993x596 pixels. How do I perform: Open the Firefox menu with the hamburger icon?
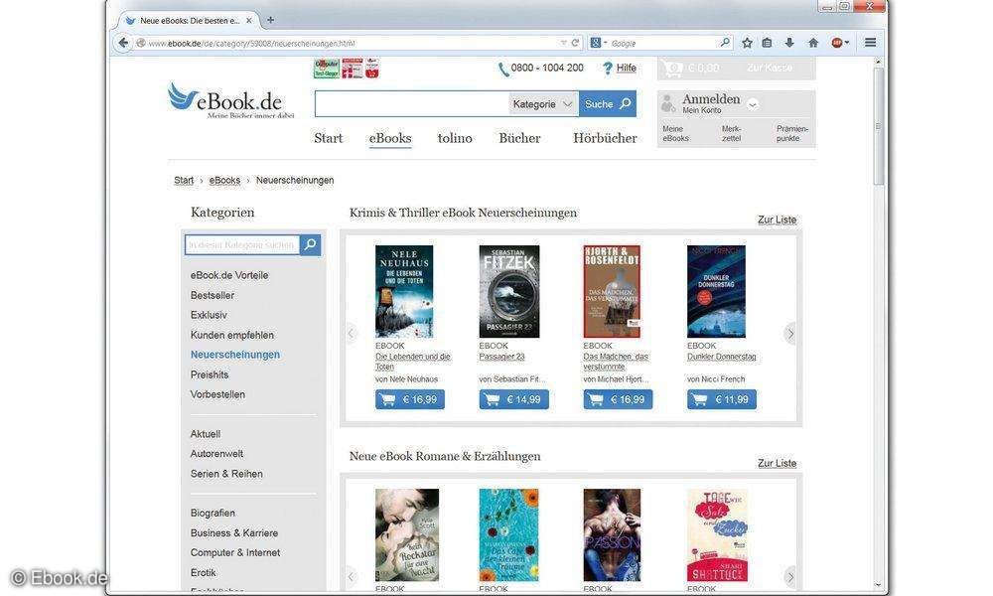[869, 43]
